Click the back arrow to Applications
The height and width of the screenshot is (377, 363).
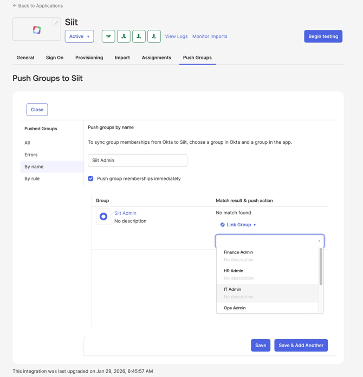click(15, 6)
